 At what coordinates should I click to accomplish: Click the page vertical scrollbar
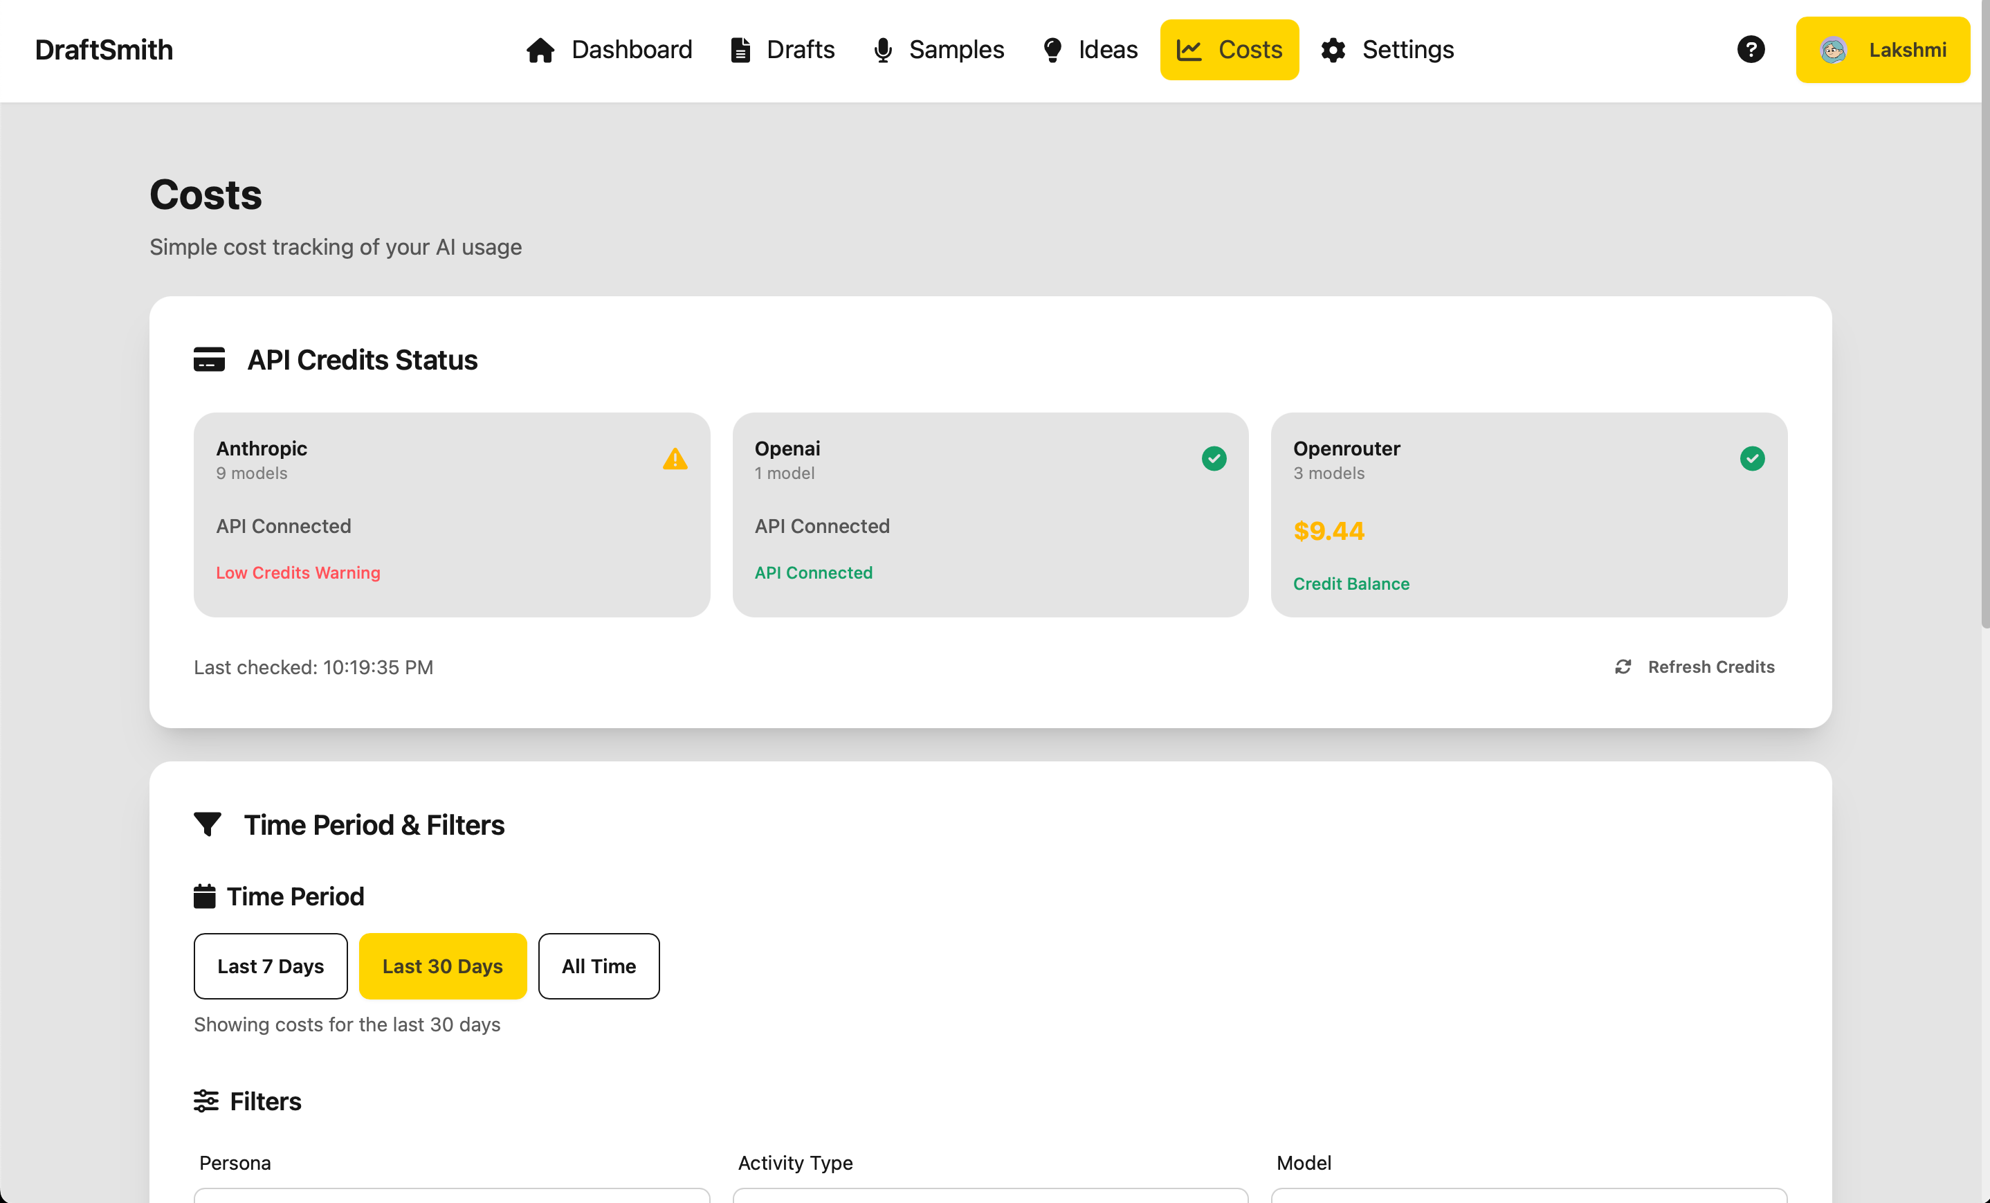1985,315
